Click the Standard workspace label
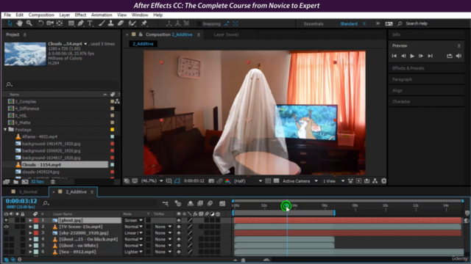Viewport: 471px width, 264px height. click(x=349, y=23)
